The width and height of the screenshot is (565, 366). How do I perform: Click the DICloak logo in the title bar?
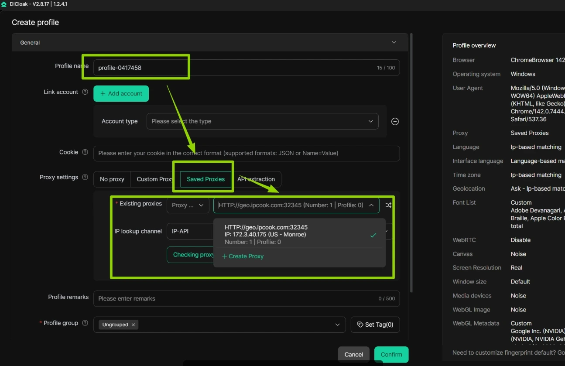point(4,4)
